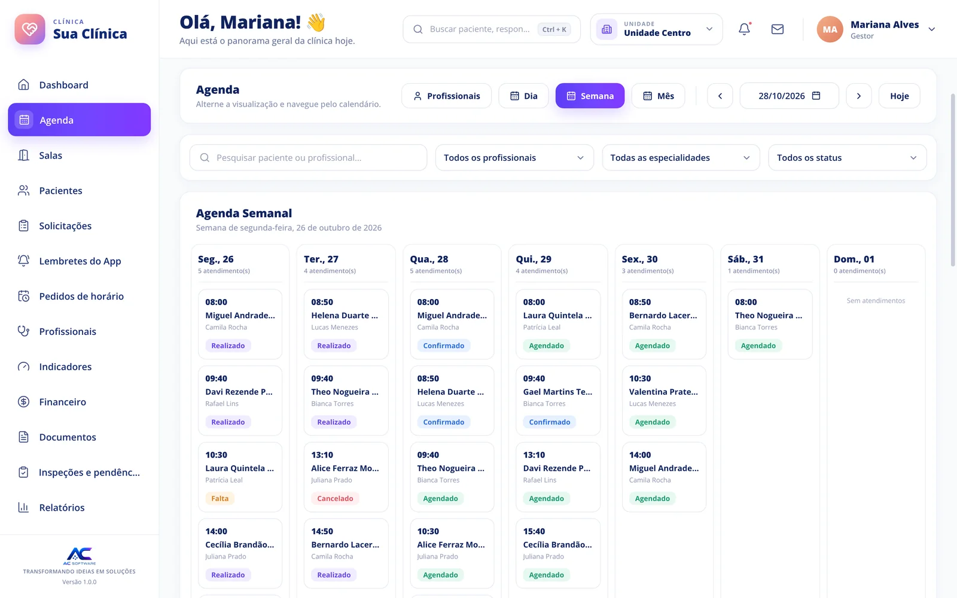Click Pesquisar paciente ou profissional field

[309, 158]
